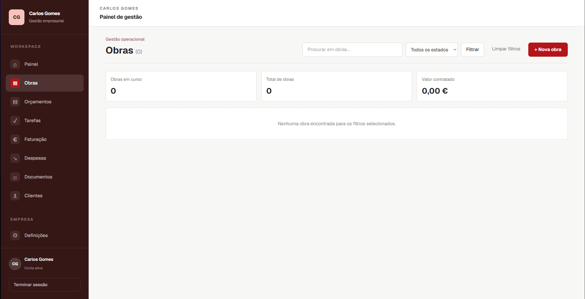Go to the Clientes label
Viewport: 585px width, 299px height.
33,196
